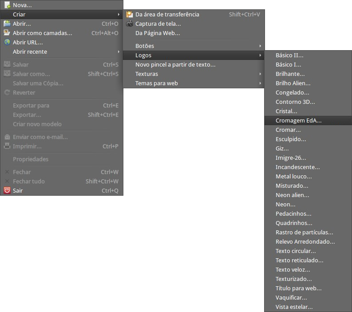Pick the Neon alien logo option
The image size is (352, 312).
(x=292, y=195)
